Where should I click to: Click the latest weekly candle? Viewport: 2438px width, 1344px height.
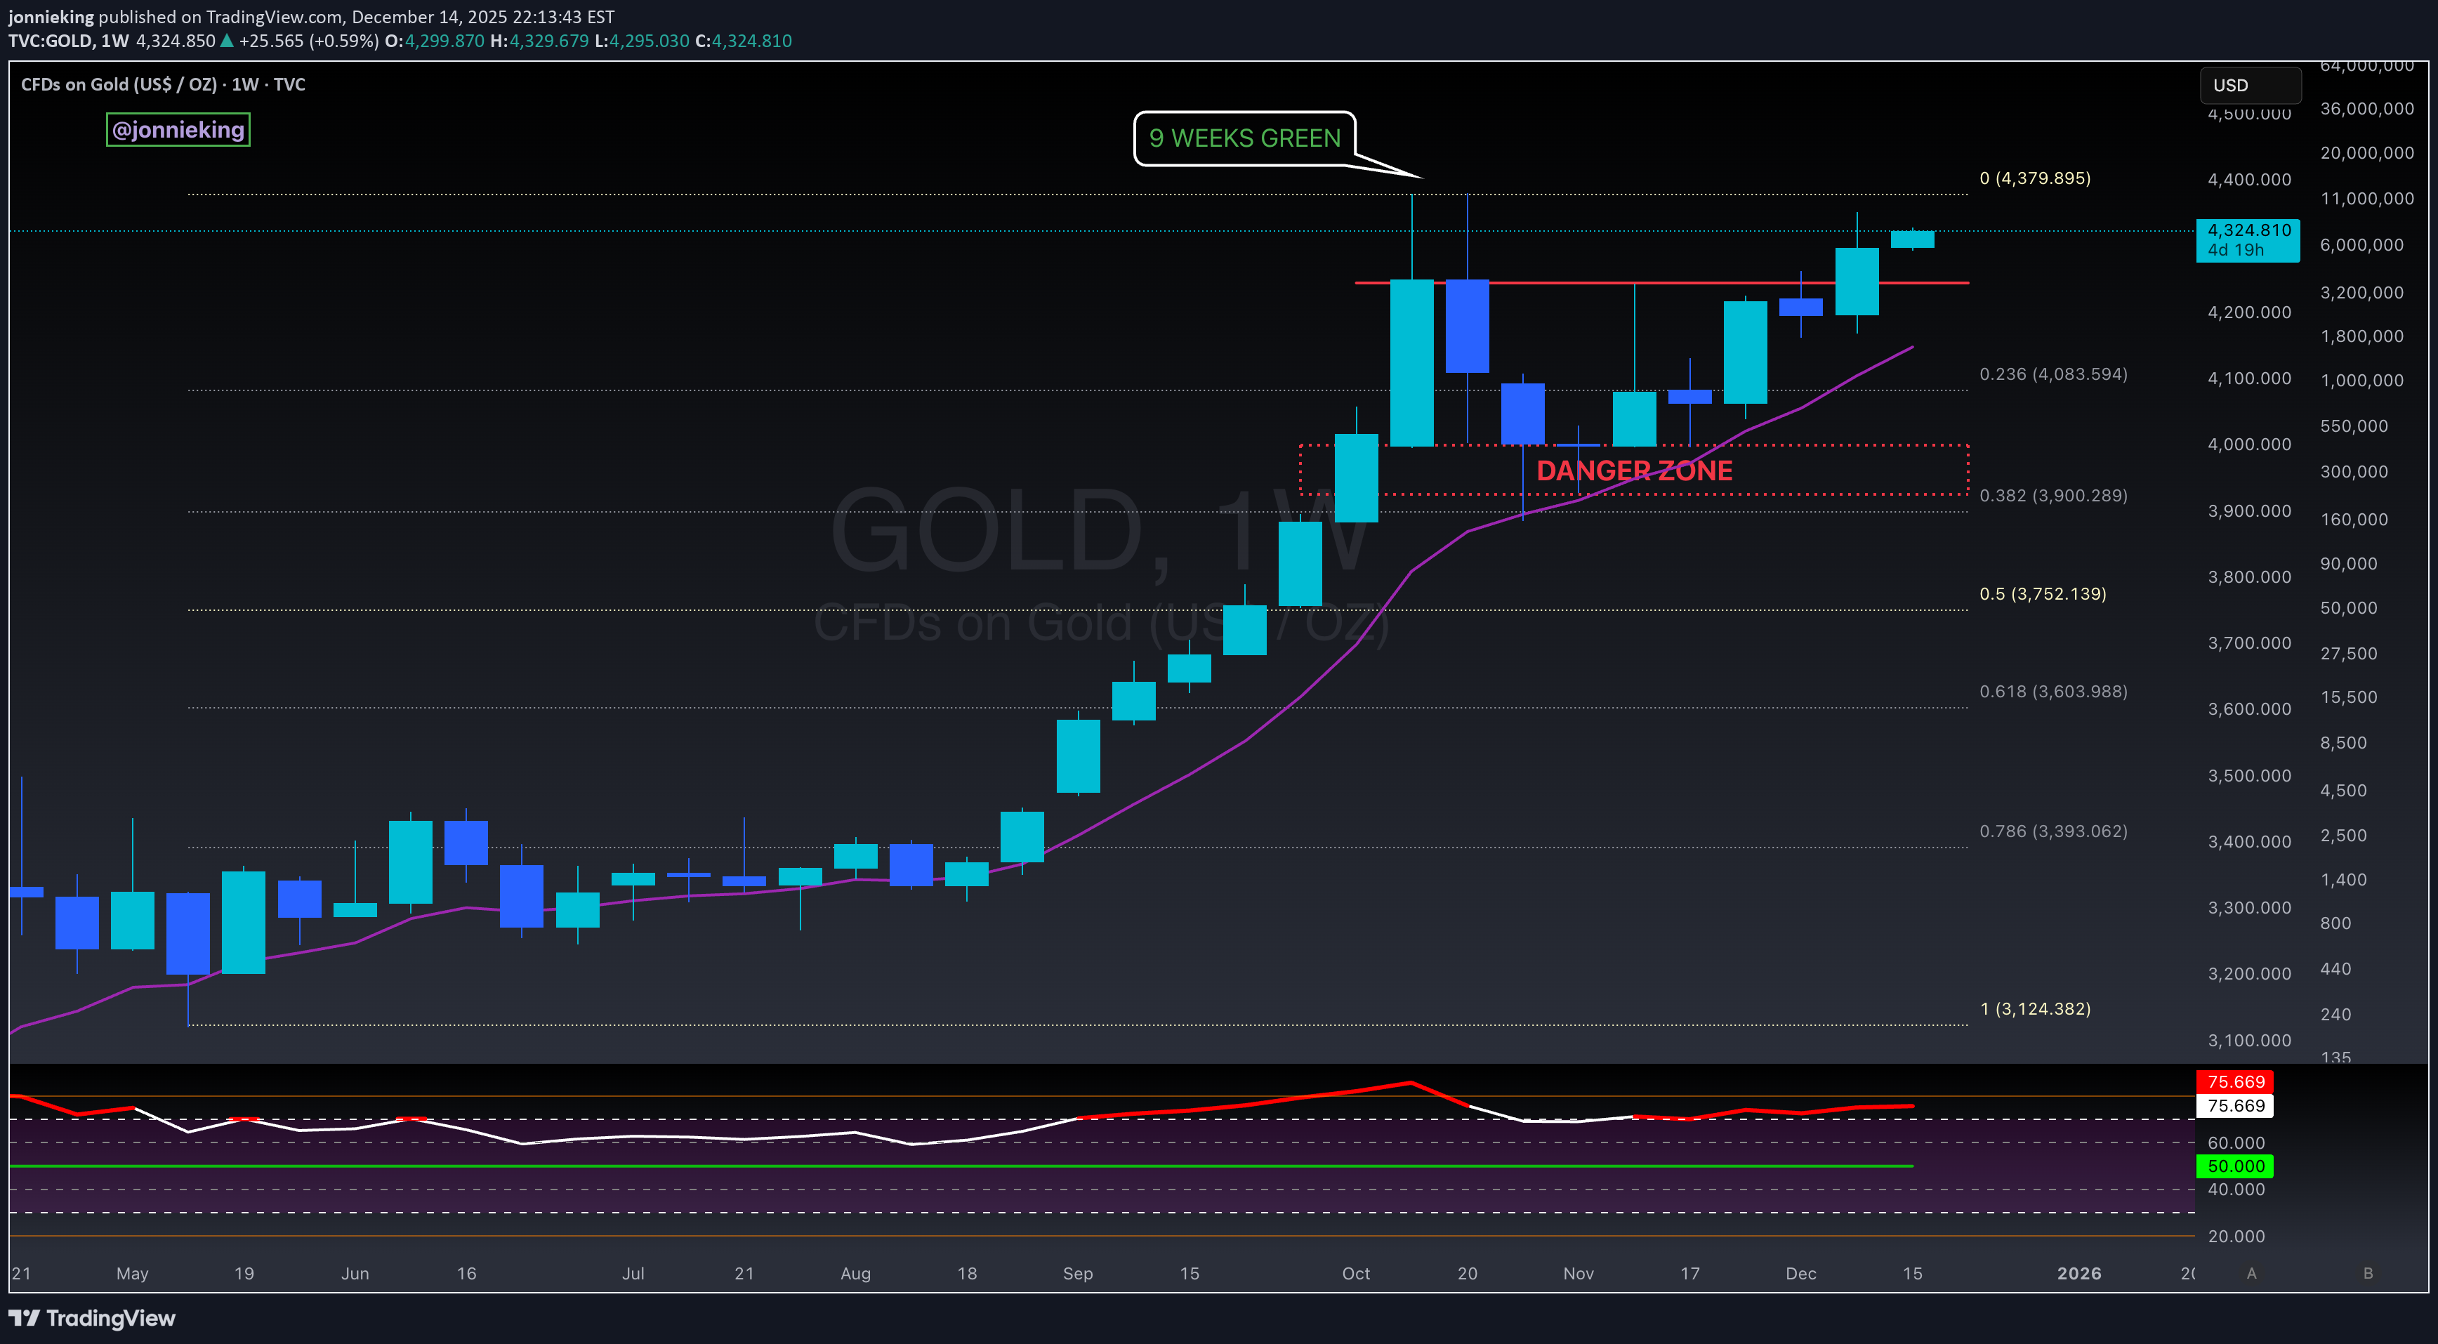point(1912,239)
